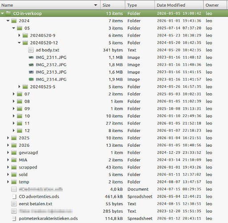Select the IMG_2313.JPG thumbnail
The width and height of the screenshot is (228, 223).
click(31, 72)
